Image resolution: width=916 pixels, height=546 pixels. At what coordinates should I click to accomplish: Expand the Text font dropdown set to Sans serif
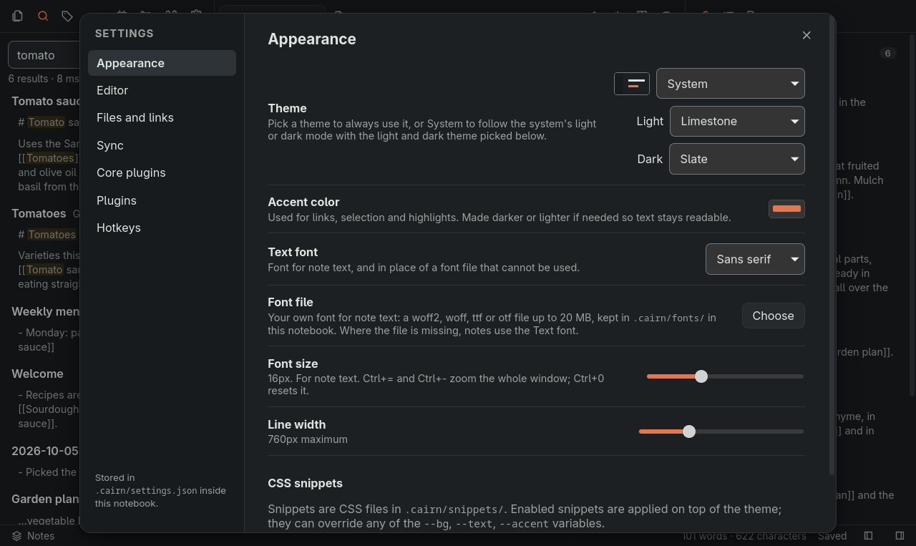click(x=755, y=259)
